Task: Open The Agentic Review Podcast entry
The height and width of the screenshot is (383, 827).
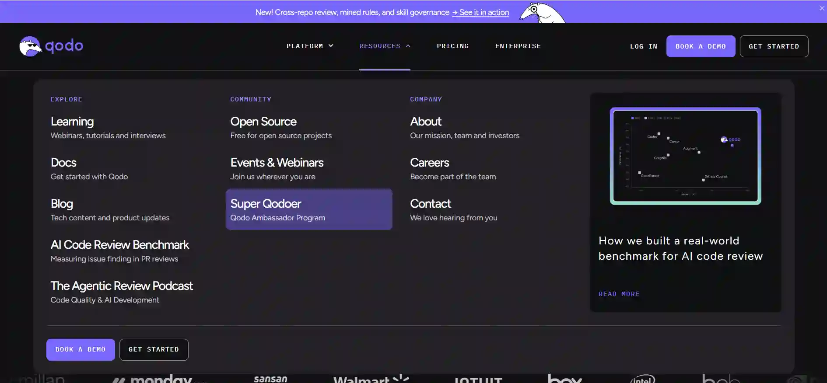Action: [x=121, y=292]
